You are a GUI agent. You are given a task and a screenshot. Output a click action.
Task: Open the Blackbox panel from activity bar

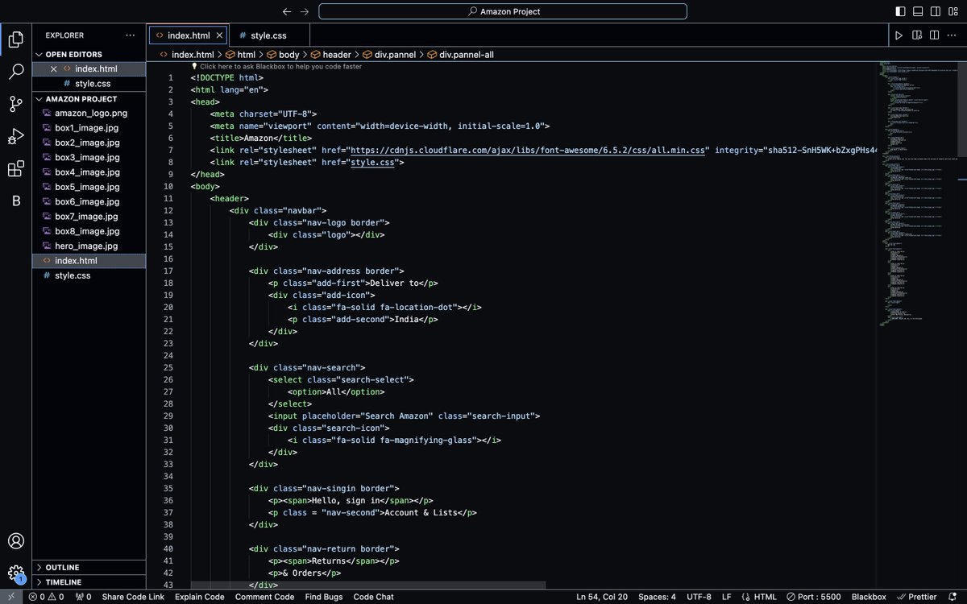(15, 201)
